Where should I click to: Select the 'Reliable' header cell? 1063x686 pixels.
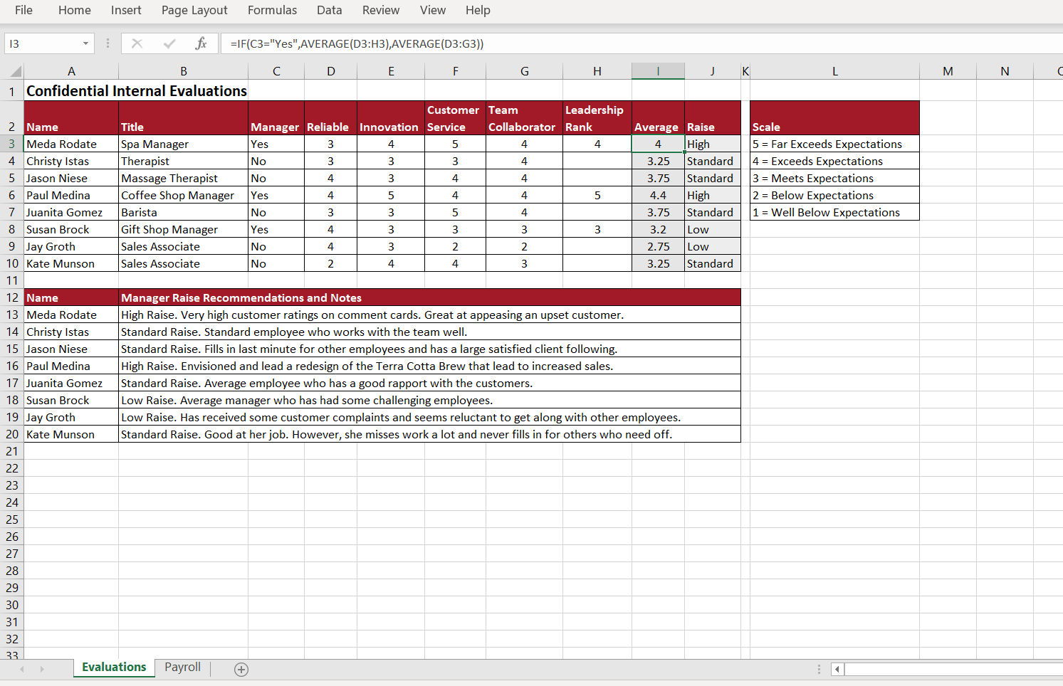(330, 118)
